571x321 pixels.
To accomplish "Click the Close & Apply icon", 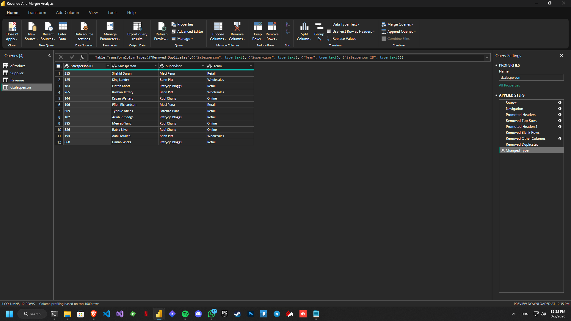I will pyautogui.click(x=12, y=27).
